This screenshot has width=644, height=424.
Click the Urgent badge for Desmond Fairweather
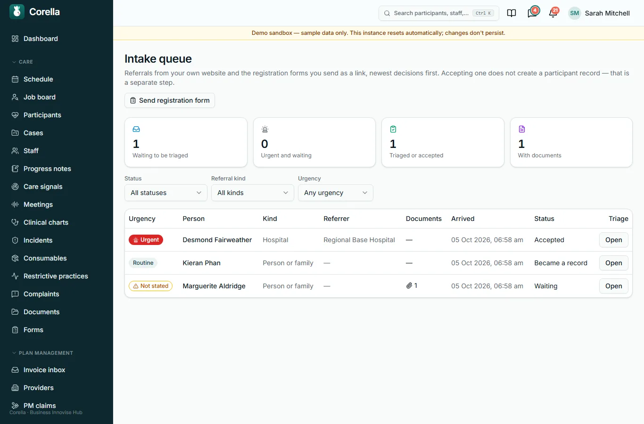point(146,240)
